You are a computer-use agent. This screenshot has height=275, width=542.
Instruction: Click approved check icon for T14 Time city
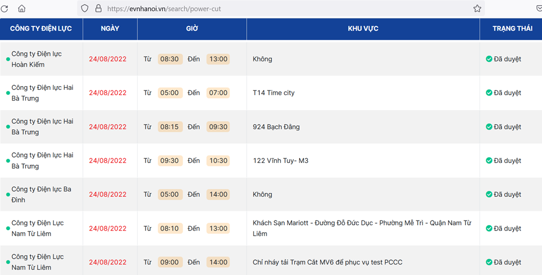point(489,93)
